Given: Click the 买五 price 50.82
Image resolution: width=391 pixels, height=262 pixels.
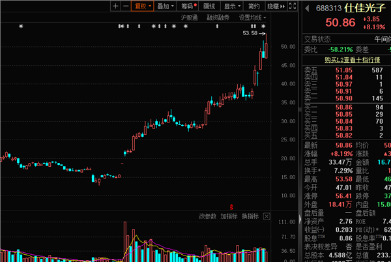Looking at the screenshot, I should (x=344, y=136).
